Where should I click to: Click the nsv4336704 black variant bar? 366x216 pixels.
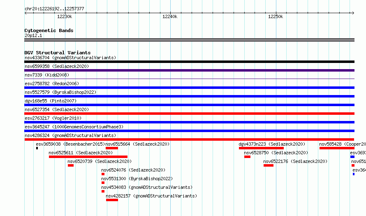coord(189,62)
